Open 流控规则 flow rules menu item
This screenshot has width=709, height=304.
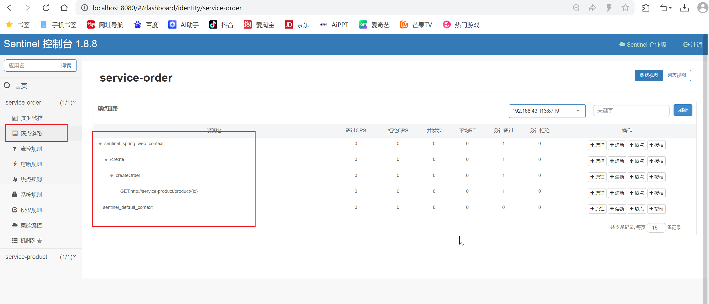(x=31, y=149)
